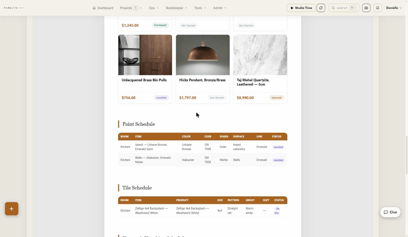Image resolution: width=408 pixels, height=237 pixels.
Task: Open Taj Mahal Quartzite image
Action: point(260,55)
